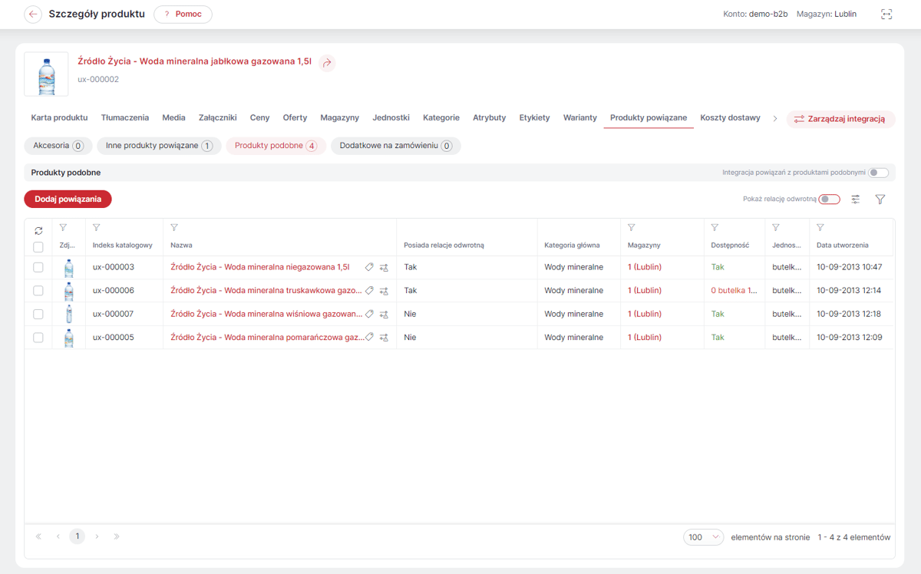Open the 100 items-per-page dropdown
Viewport: 921px width, 574px height.
(703, 537)
